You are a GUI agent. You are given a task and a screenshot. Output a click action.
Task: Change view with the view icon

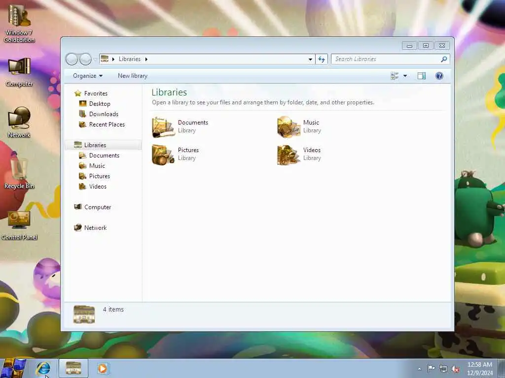coord(395,76)
